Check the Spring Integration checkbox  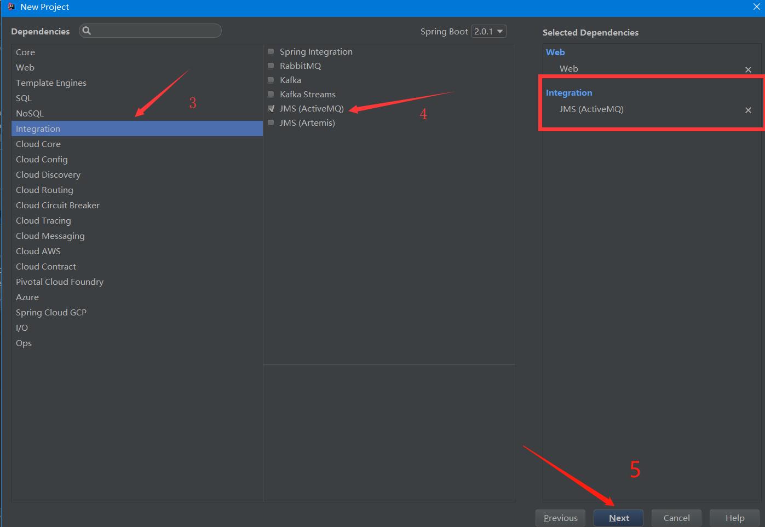point(271,52)
